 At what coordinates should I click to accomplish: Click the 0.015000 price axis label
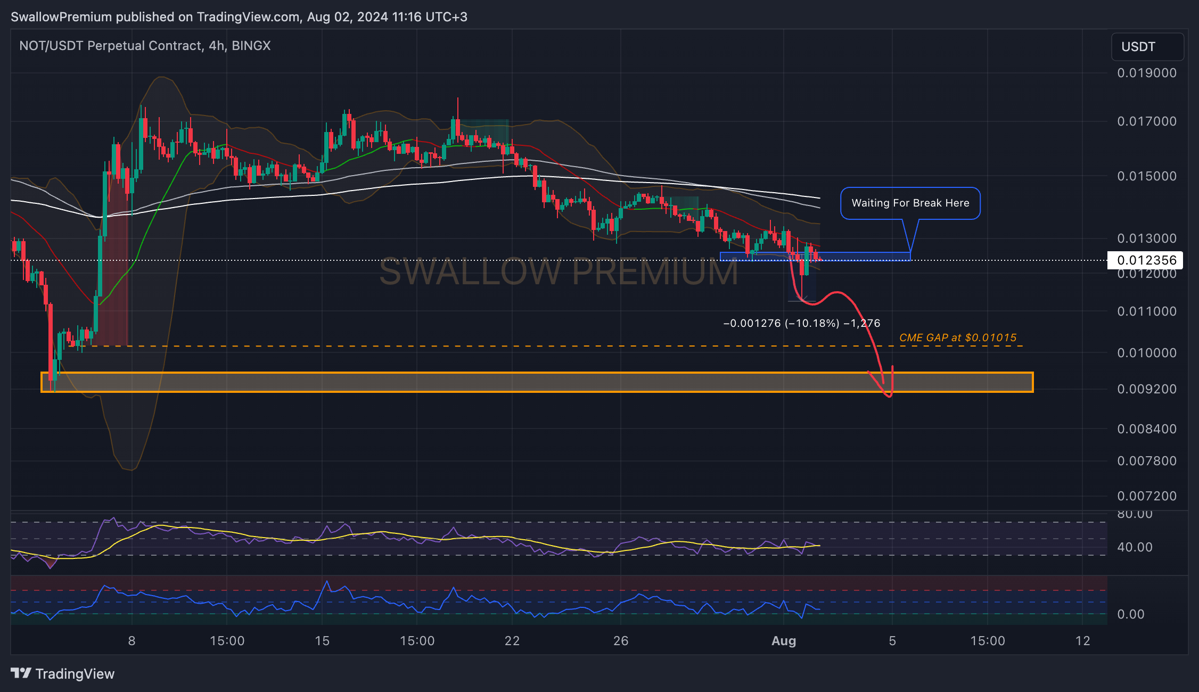1147,176
